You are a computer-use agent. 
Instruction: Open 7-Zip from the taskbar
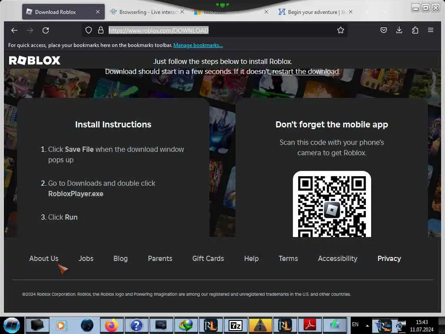point(235,325)
